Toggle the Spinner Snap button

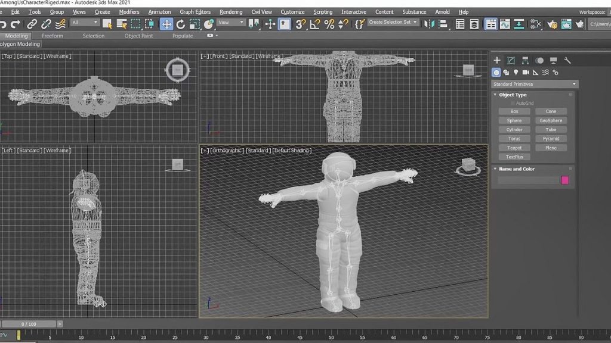pos(343,24)
